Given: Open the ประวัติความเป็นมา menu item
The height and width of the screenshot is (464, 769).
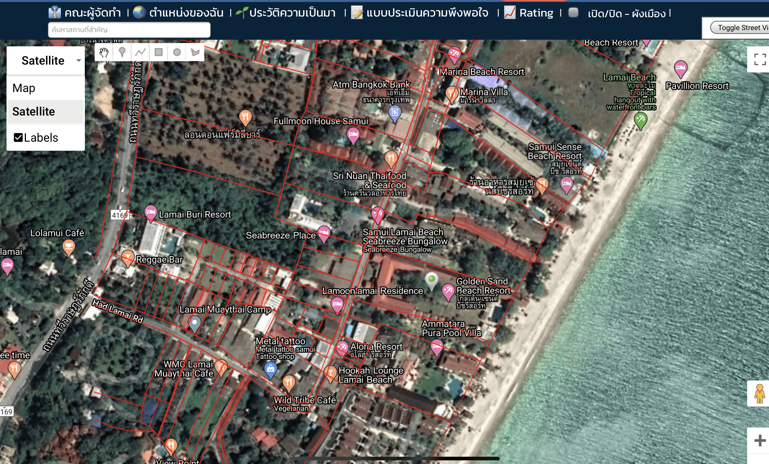Looking at the screenshot, I should pos(292,13).
